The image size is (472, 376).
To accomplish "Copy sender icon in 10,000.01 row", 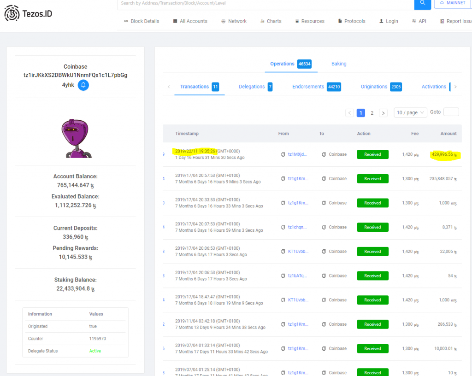I will click(283, 349).
